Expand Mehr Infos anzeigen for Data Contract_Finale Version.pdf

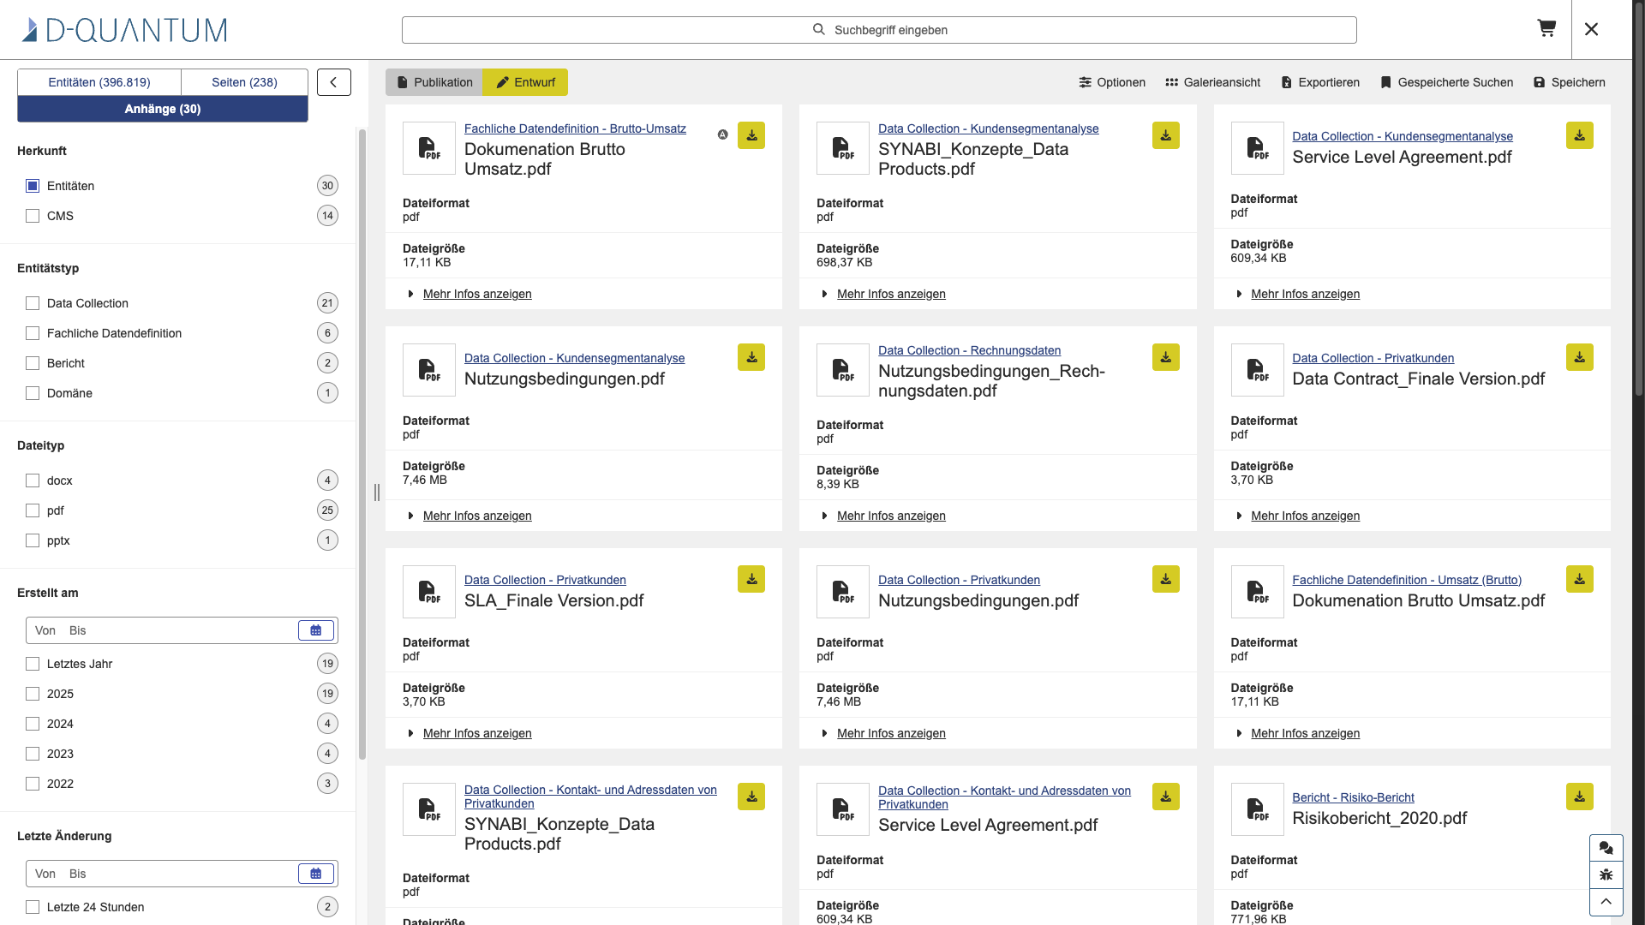(1305, 516)
